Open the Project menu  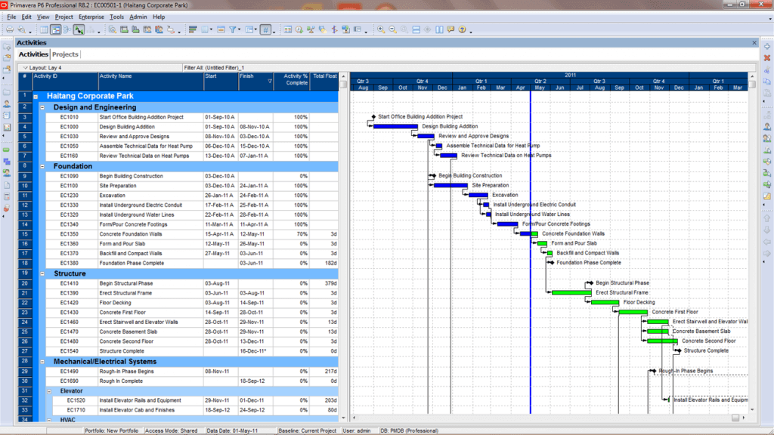[63, 17]
